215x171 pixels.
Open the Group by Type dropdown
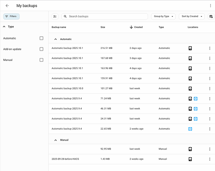click(163, 16)
